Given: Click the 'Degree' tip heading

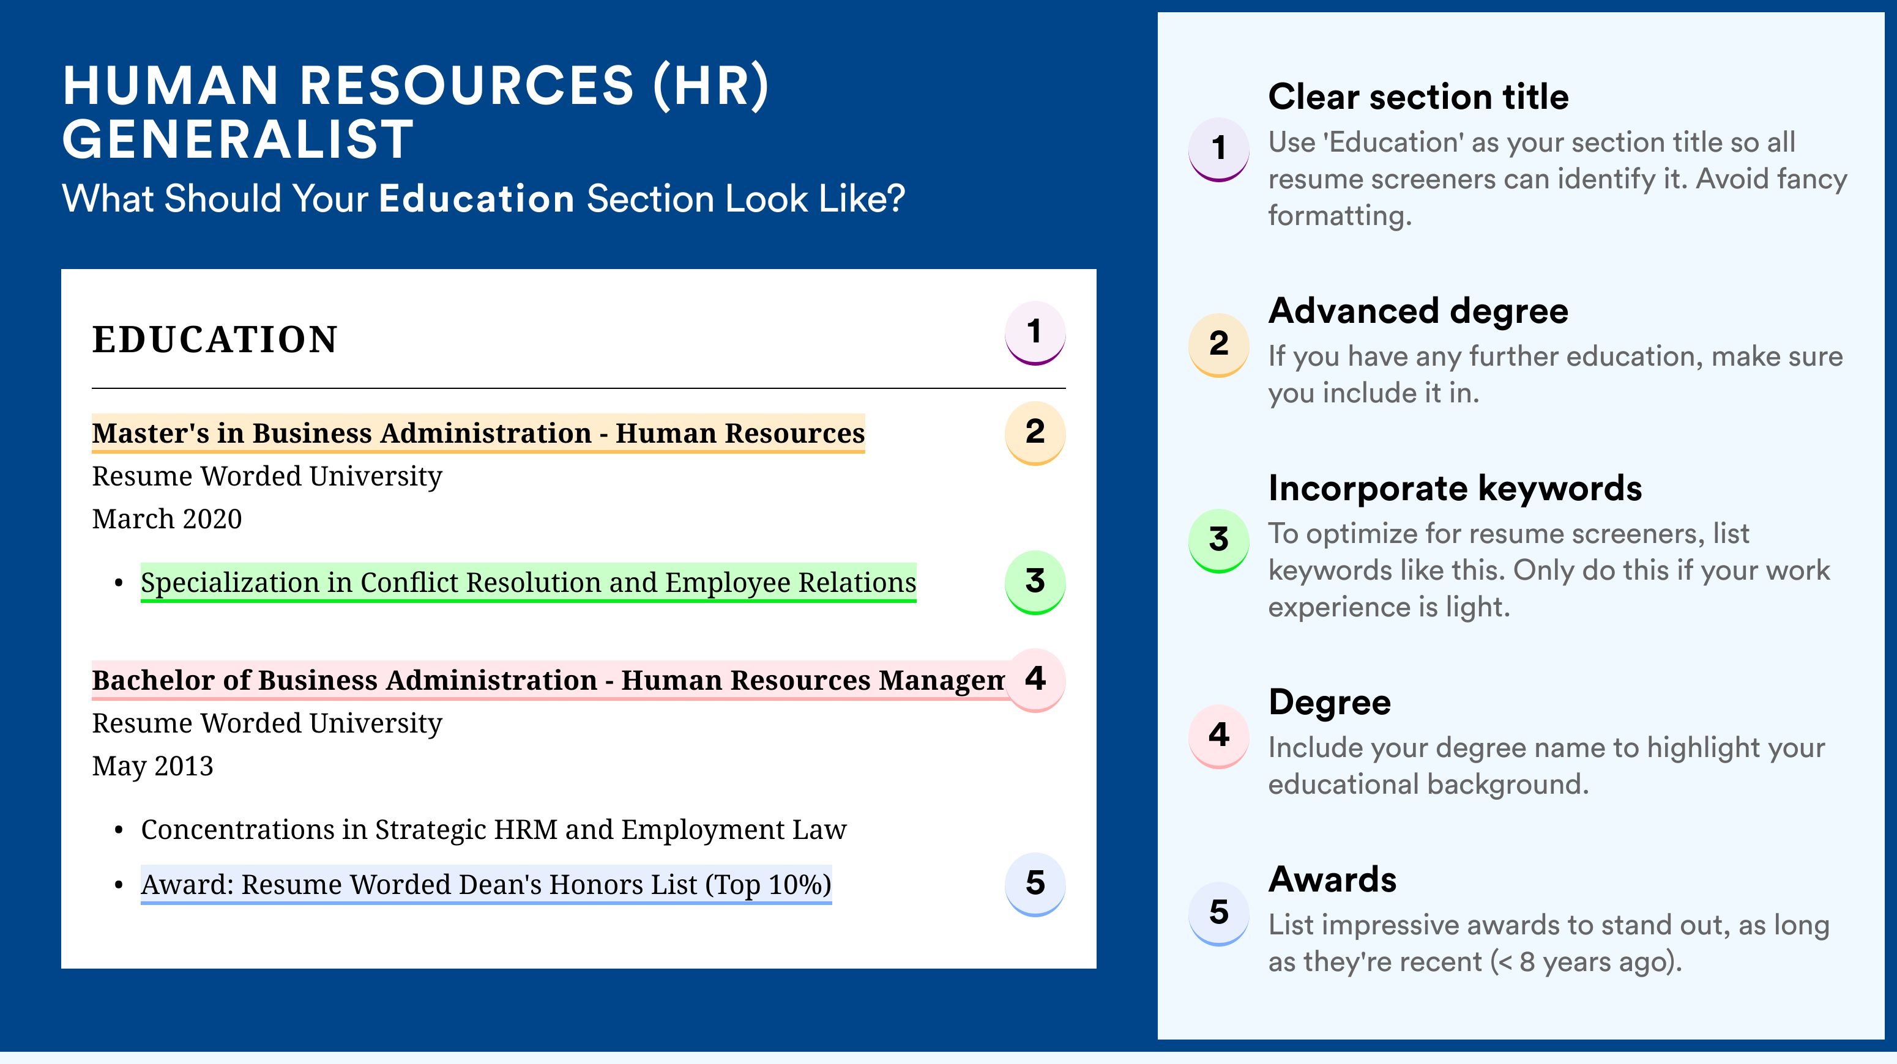Looking at the screenshot, I should pos(1330,703).
